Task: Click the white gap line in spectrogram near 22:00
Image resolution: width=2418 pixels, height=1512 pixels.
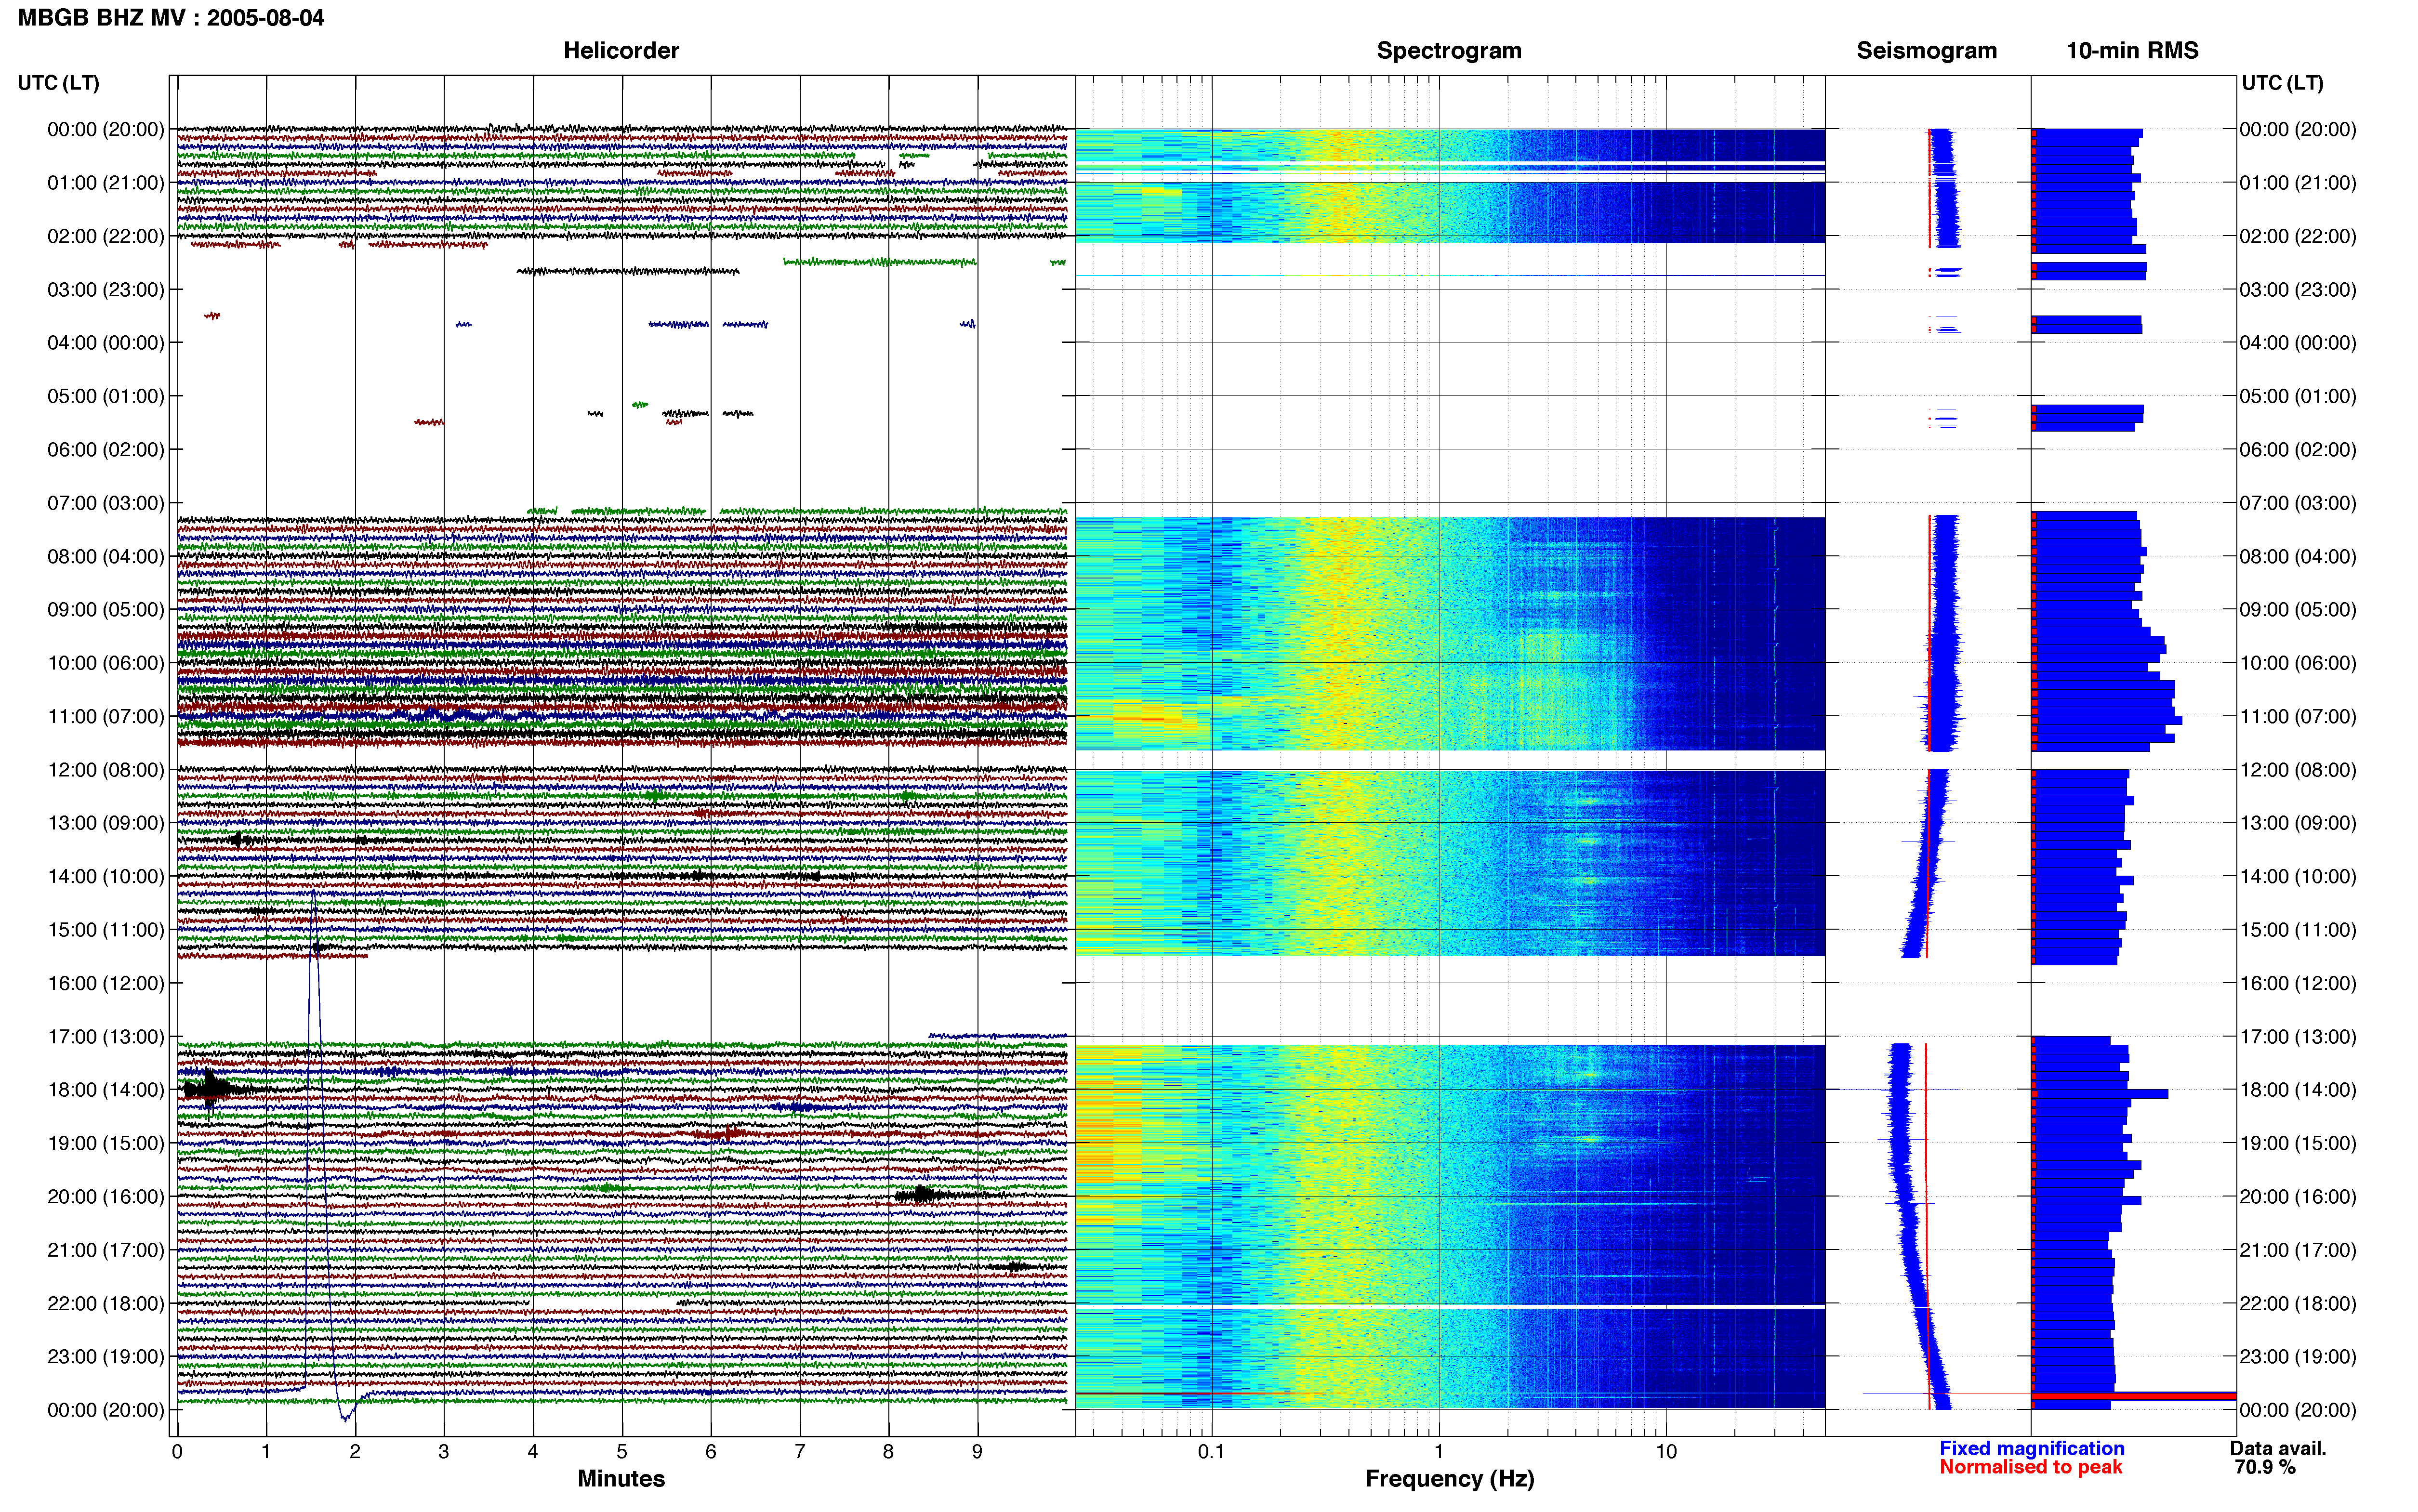Action: tap(1450, 1307)
